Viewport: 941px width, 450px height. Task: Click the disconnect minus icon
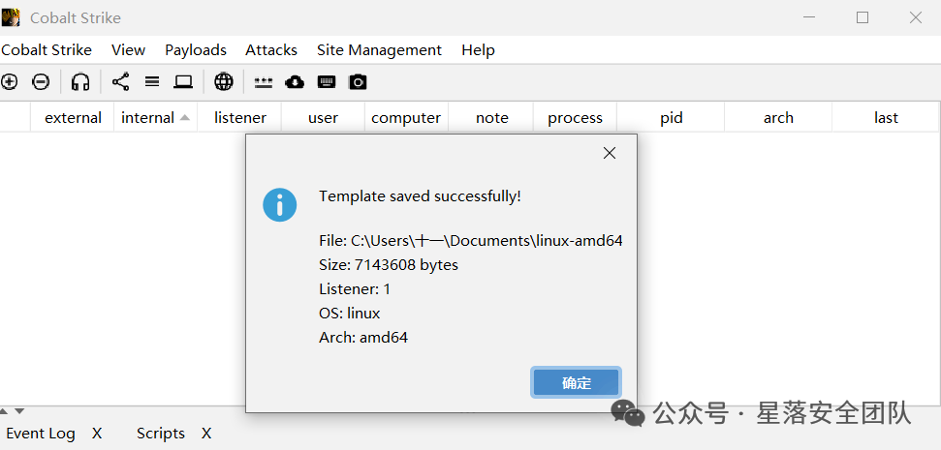tap(41, 81)
